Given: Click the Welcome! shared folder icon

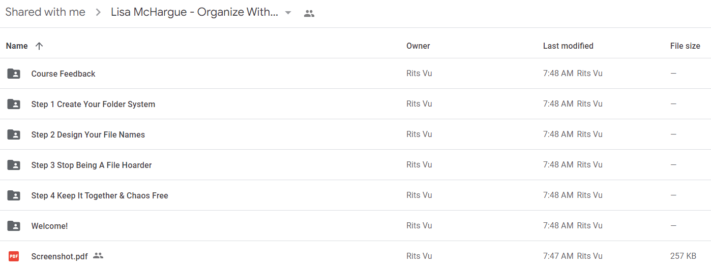Looking at the screenshot, I should coord(14,226).
